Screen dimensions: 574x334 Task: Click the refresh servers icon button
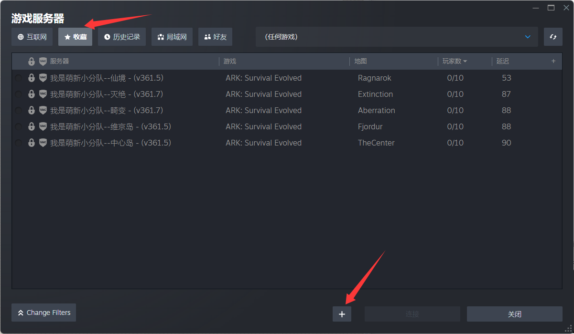553,37
